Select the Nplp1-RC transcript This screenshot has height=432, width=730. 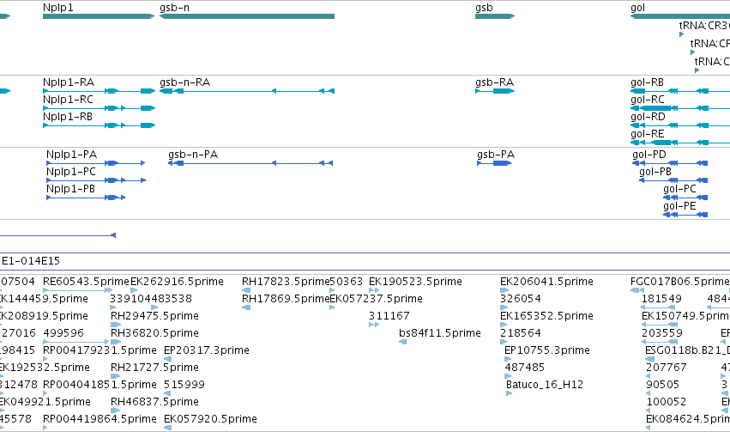coord(99,108)
